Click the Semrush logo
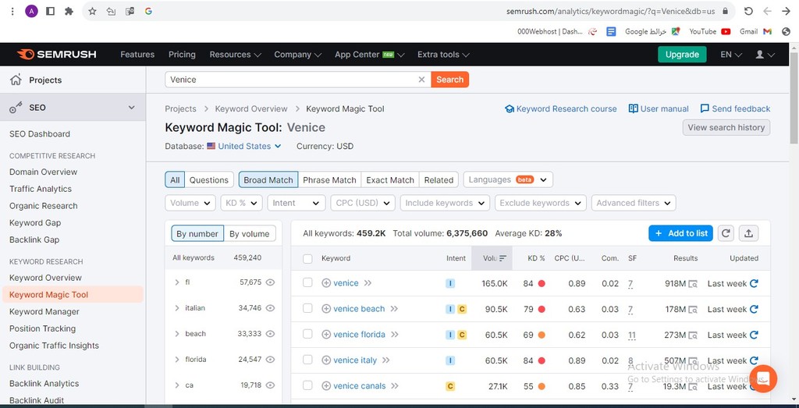 56,55
